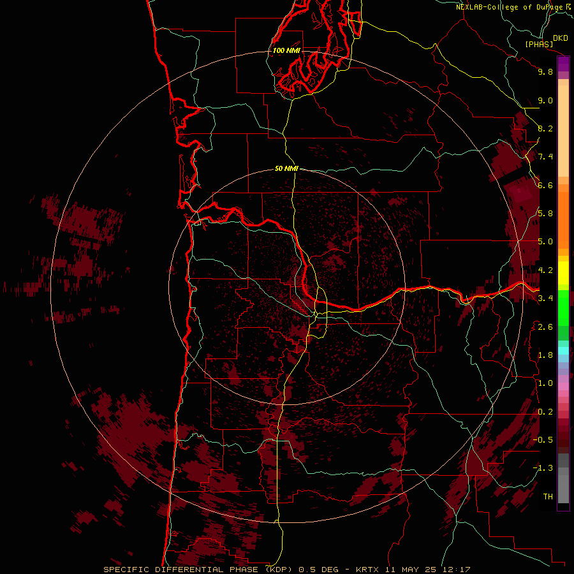
Task: Click the yellow segment of the color bar
Action: pos(563,273)
